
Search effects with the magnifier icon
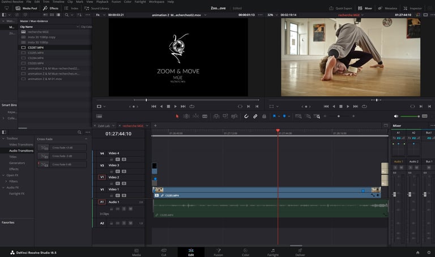click(80, 132)
